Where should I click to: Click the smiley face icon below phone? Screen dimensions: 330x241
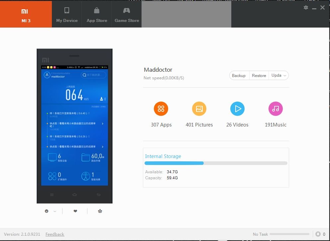(x=47, y=211)
